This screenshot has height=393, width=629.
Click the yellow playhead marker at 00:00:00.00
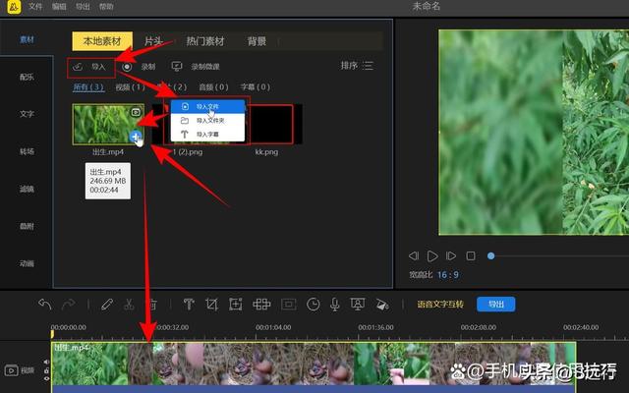tap(52, 334)
